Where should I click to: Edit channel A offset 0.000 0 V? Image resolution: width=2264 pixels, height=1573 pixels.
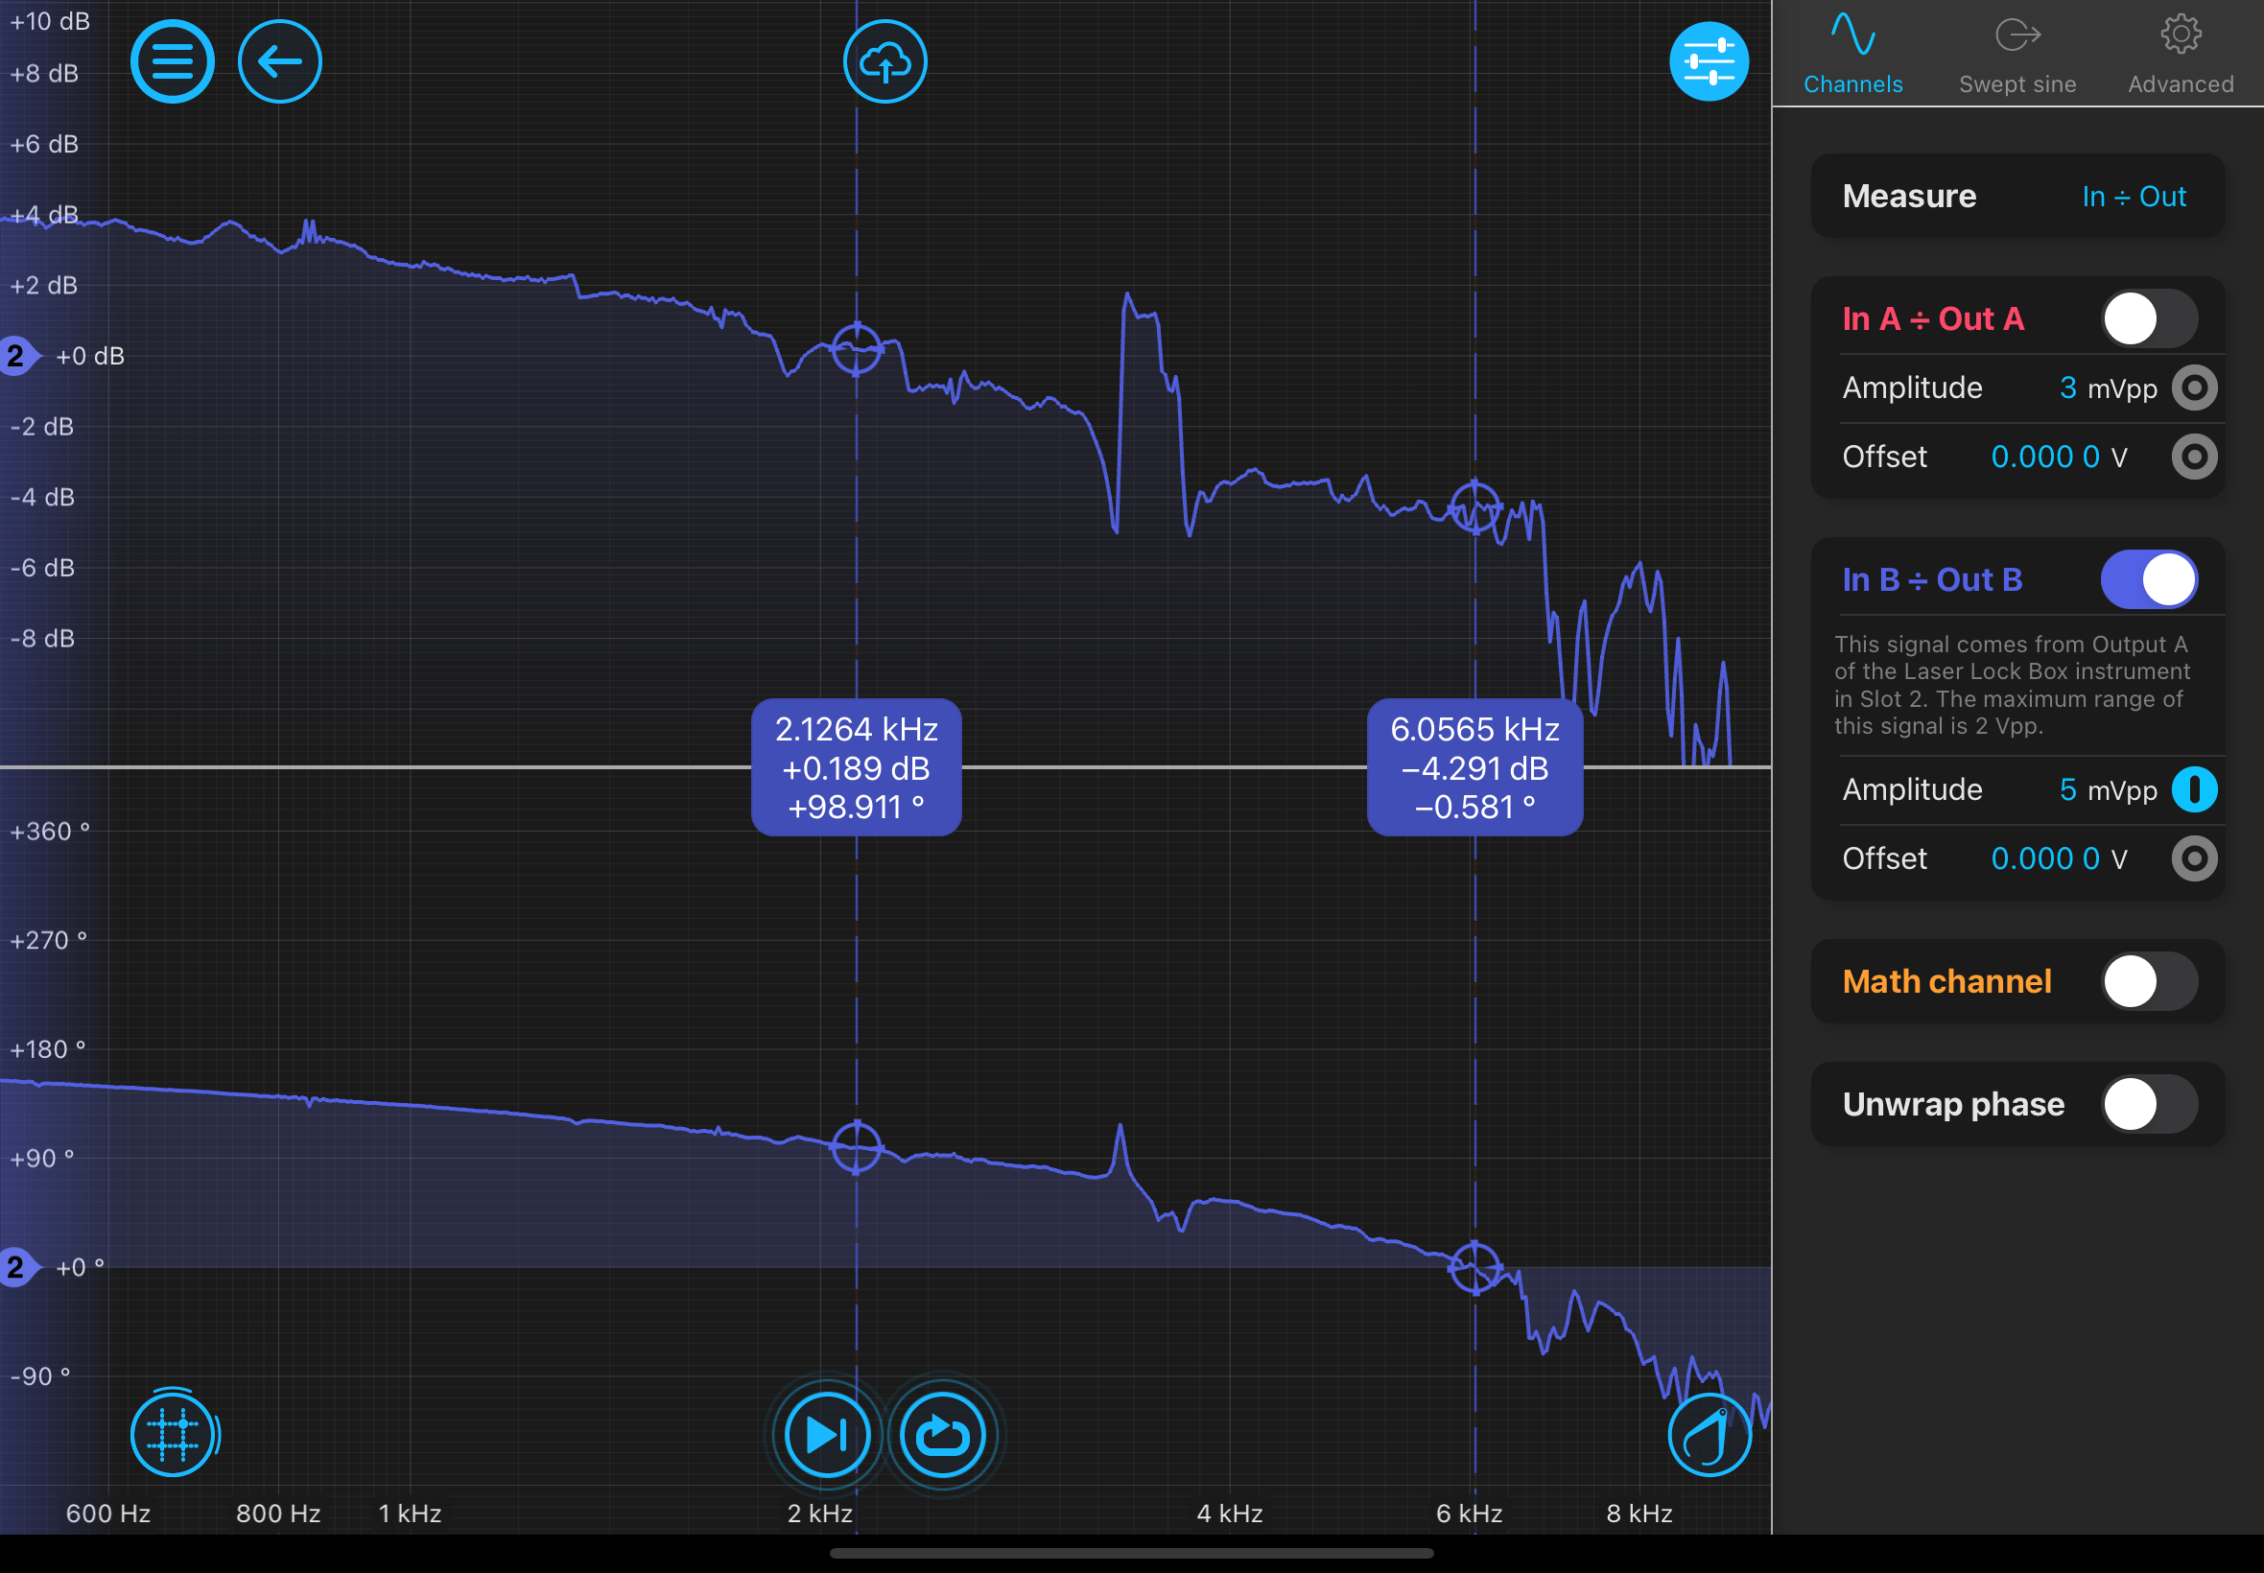[2058, 457]
